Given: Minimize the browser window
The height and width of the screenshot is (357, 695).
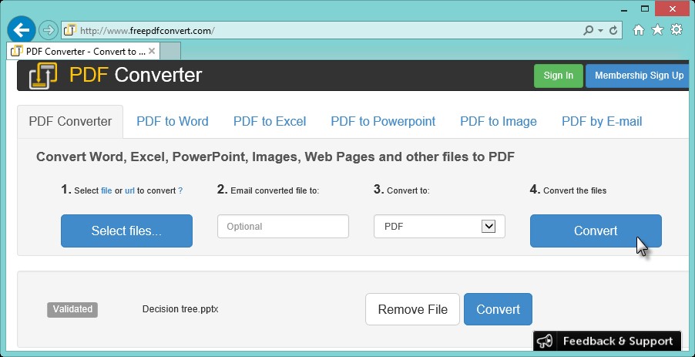Looking at the screenshot, I should click(x=624, y=9).
